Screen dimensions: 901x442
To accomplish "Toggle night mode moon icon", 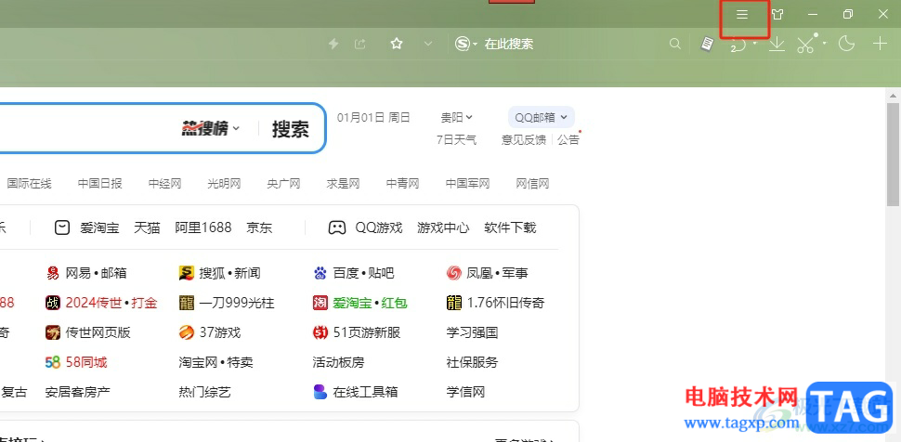I will (x=846, y=44).
